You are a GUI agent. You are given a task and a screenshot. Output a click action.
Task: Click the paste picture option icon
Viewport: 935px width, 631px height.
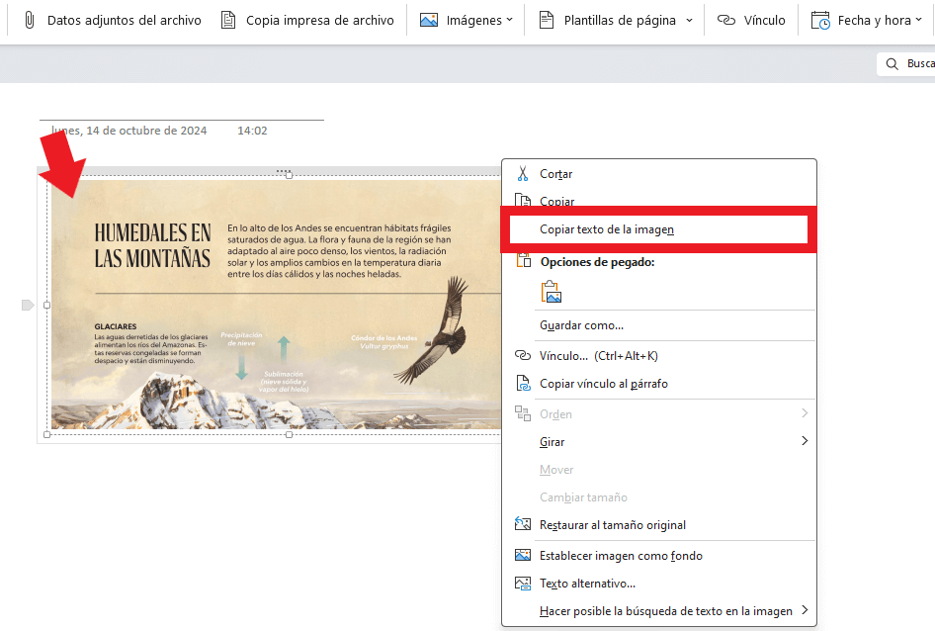(551, 292)
